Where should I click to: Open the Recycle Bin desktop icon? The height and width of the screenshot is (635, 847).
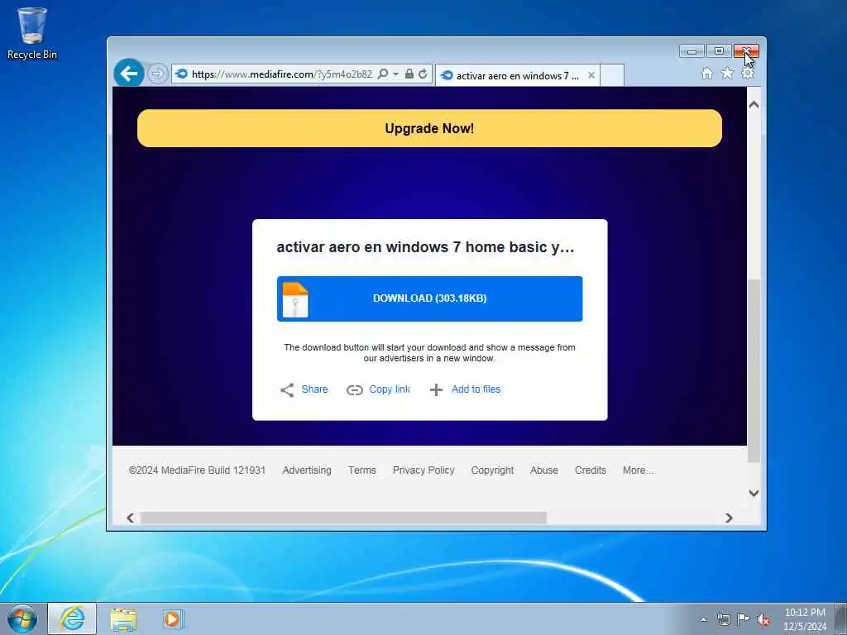click(32, 33)
